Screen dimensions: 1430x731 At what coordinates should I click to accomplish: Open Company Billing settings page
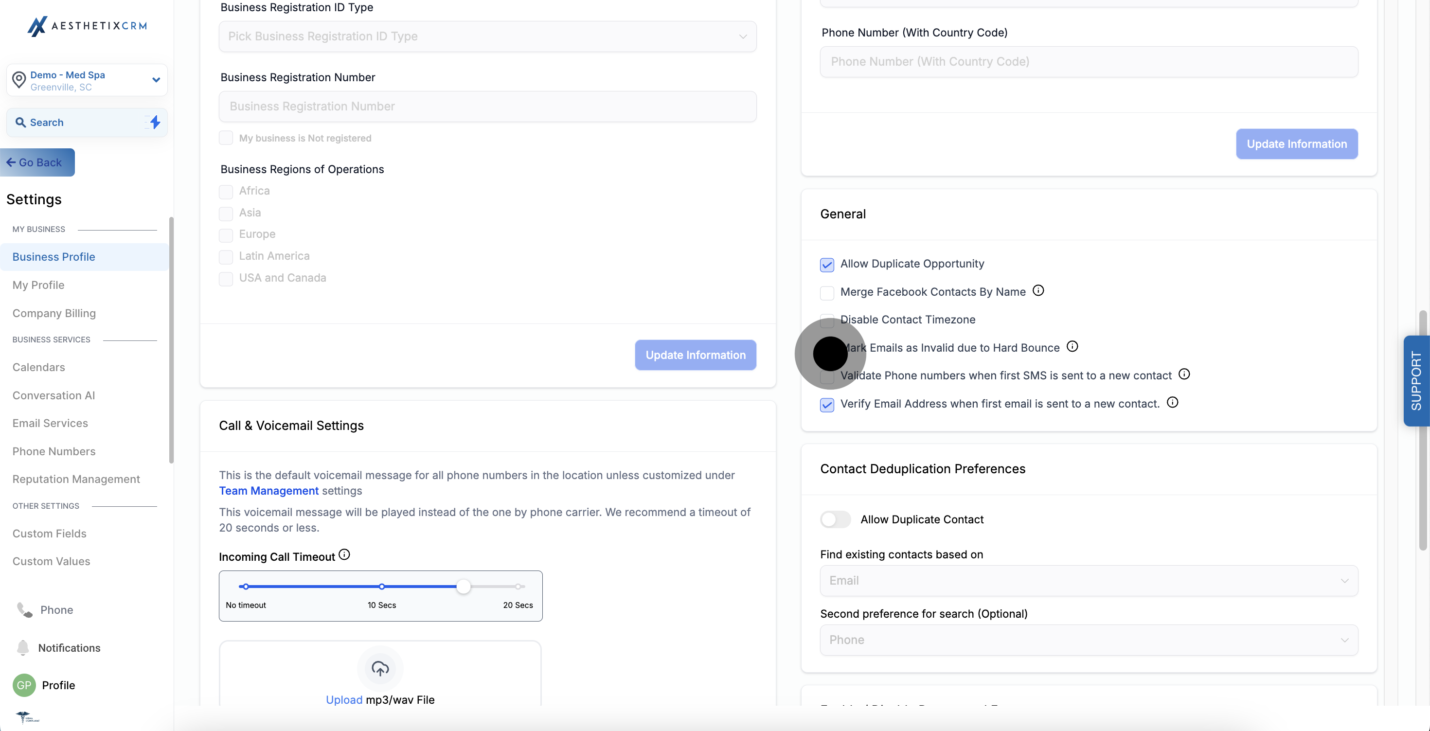54,313
